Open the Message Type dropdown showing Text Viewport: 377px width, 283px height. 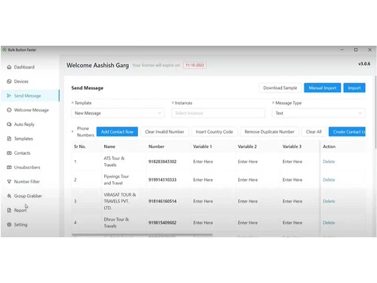pyautogui.click(x=319, y=113)
